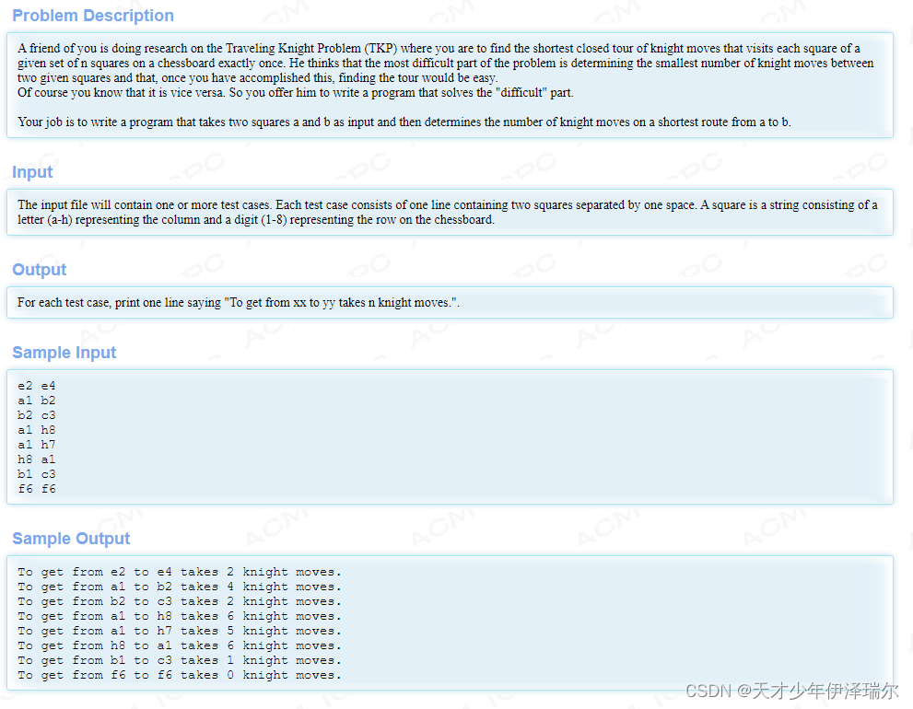Click sample input line 'e2 e4'
Image resolution: width=913 pixels, height=709 pixels.
tap(37, 386)
